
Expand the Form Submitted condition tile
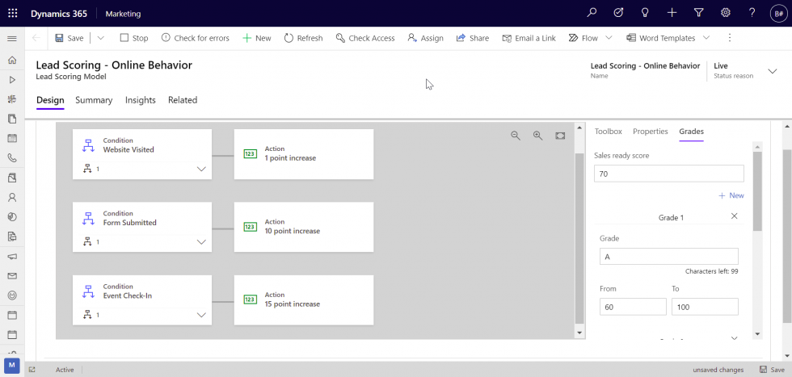pyautogui.click(x=202, y=242)
